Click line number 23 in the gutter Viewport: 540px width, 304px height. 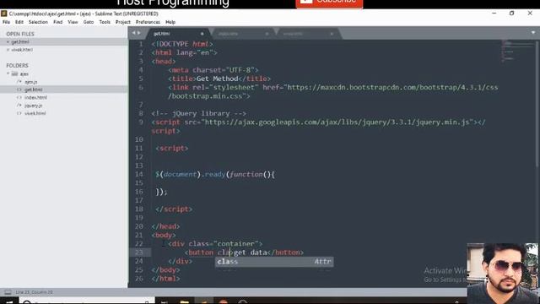tap(138, 252)
